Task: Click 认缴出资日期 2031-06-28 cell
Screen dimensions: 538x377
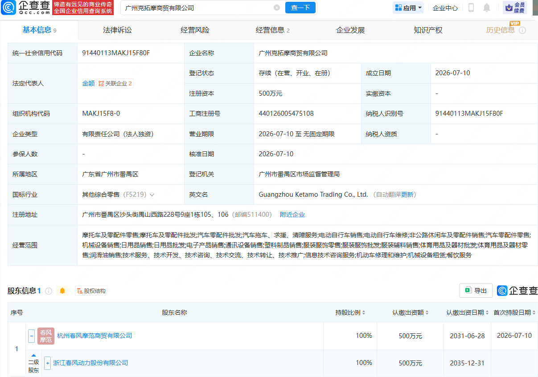Action: (468, 336)
